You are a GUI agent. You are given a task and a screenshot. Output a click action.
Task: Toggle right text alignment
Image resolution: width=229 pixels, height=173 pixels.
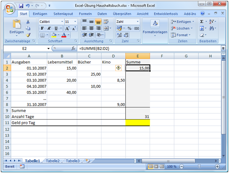click(x=99, y=28)
